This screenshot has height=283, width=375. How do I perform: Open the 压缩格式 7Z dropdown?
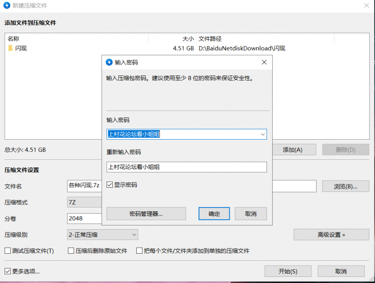(85, 202)
